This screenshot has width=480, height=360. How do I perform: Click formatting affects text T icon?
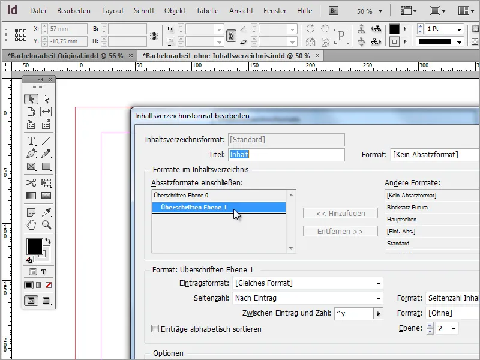tap(44, 272)
